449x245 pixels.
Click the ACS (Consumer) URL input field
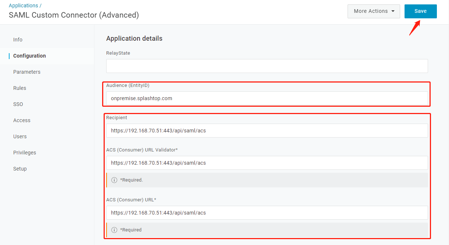267,213
